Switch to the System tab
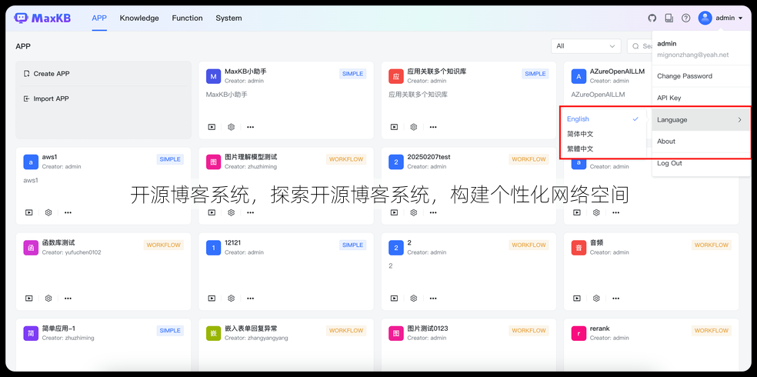 [228, 18]
